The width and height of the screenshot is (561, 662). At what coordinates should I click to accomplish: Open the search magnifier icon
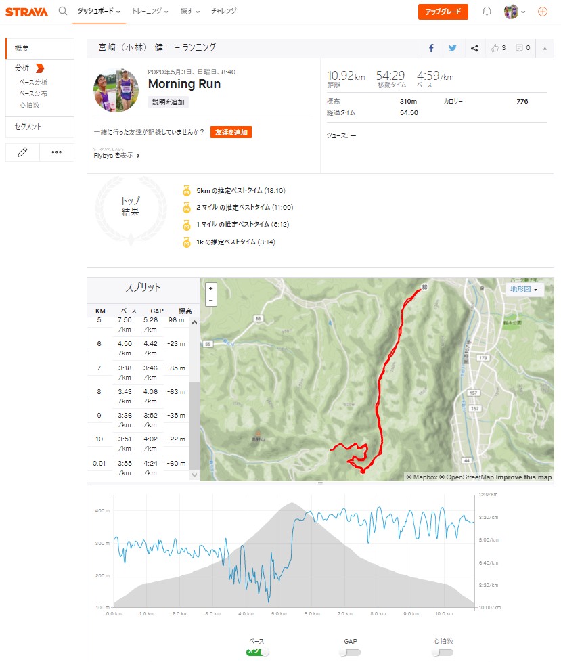[x=63, y=11]
